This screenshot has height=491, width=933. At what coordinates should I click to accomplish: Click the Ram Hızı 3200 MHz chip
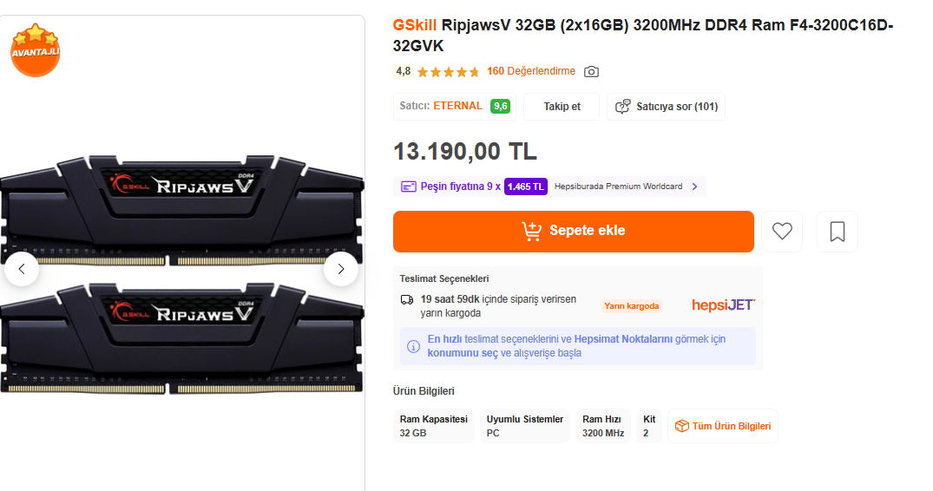coord(603,426)
